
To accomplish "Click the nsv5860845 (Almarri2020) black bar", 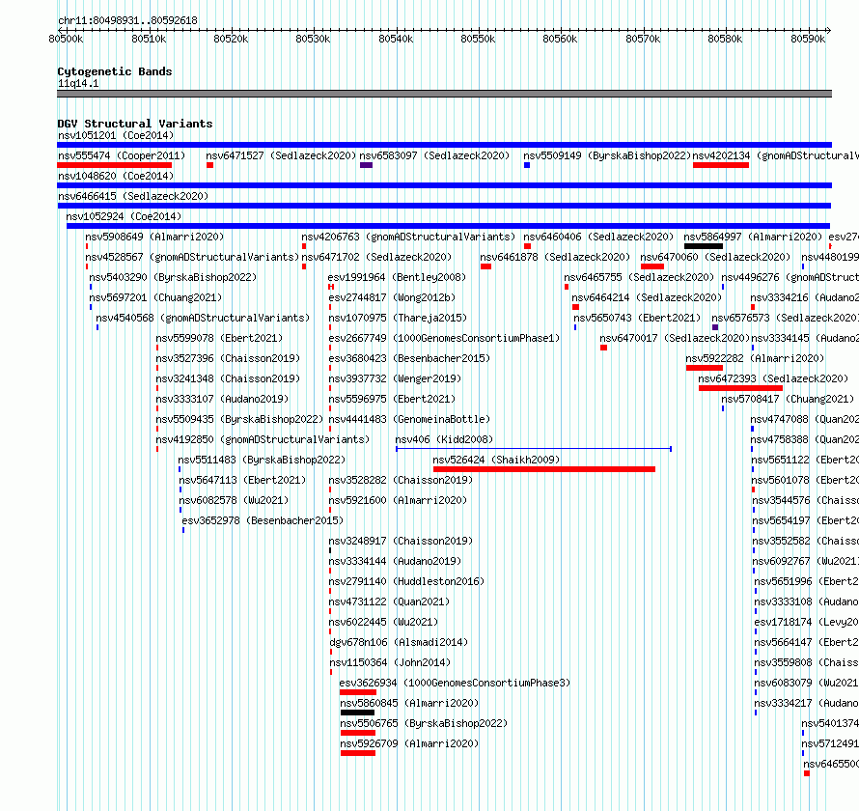I will tap(357, 713).
